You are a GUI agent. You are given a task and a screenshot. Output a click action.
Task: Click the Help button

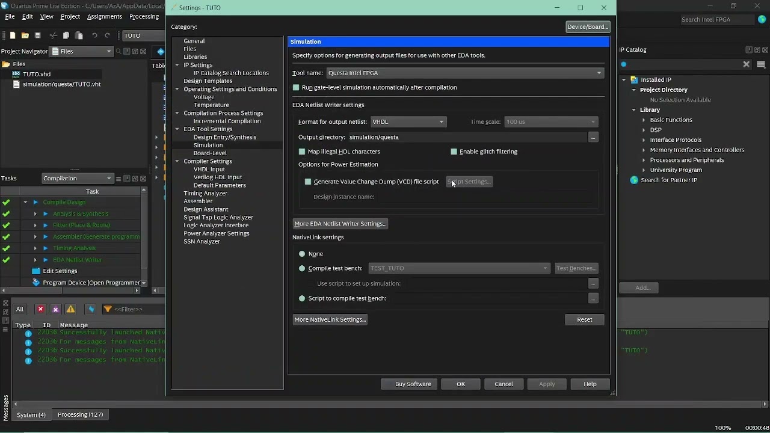[590, 384]
